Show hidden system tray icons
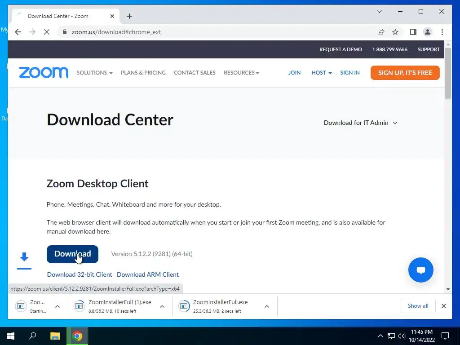 [x=380, y=336]
